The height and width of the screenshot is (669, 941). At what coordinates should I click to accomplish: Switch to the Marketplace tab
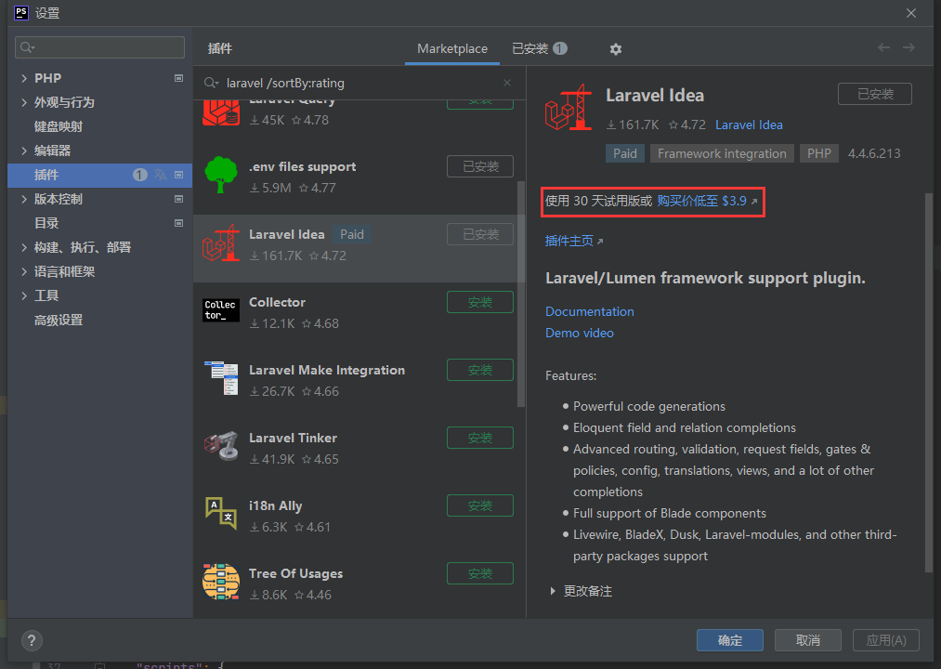451,48
